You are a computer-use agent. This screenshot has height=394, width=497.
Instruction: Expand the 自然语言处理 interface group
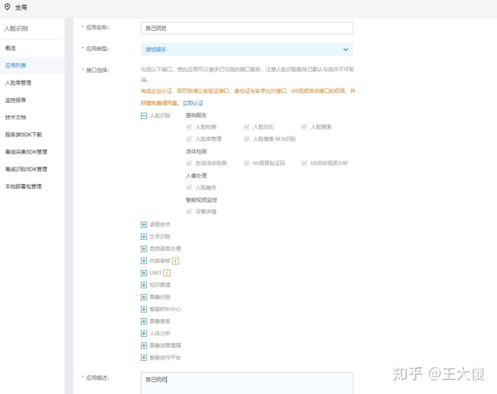point(144,249)
